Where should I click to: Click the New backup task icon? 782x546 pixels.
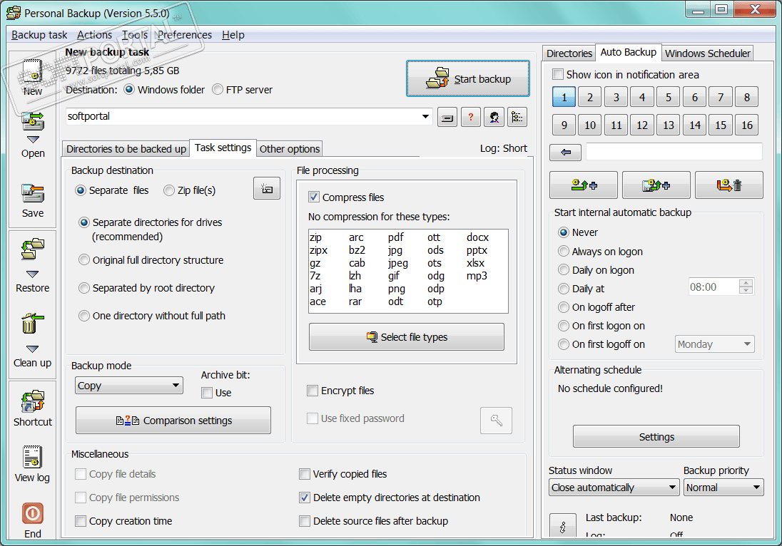[x=33, y=71]
